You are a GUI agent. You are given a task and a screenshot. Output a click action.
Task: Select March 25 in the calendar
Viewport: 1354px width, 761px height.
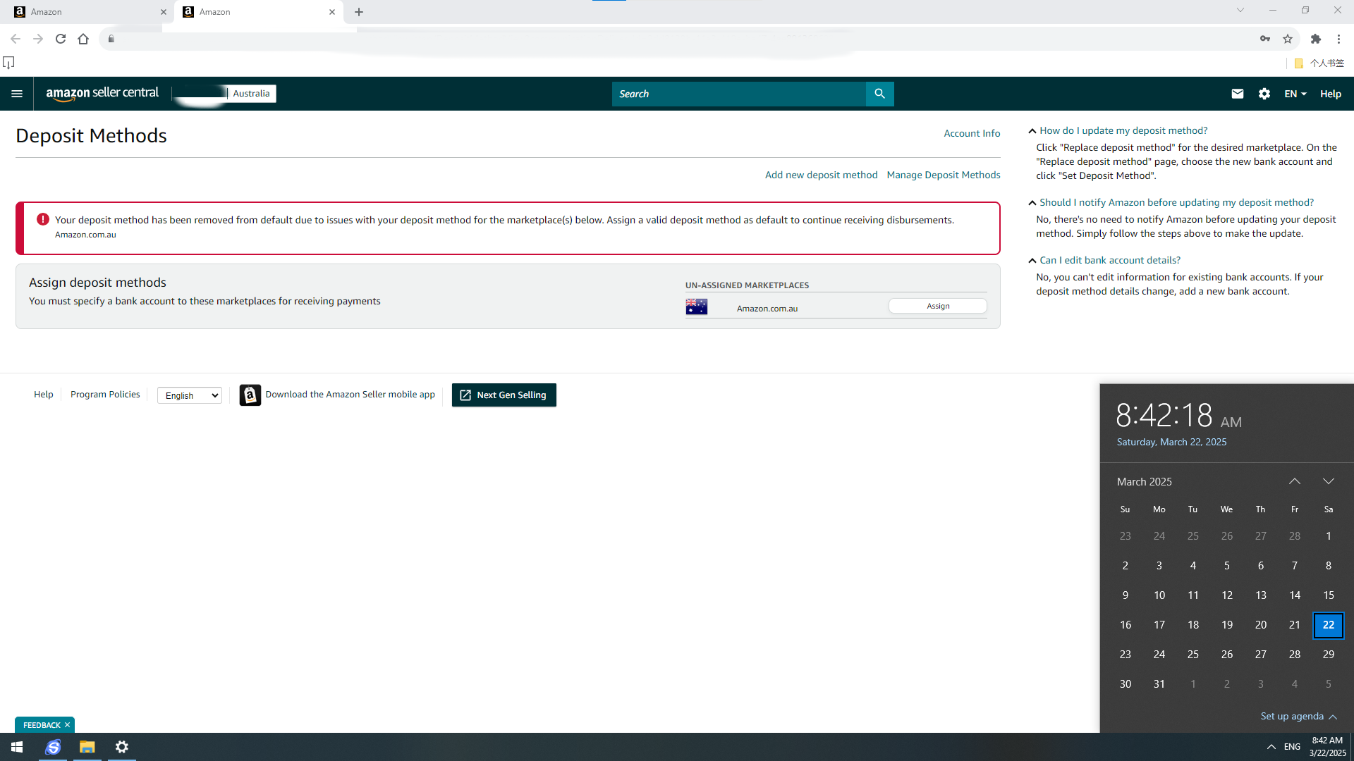[1193, 654]
